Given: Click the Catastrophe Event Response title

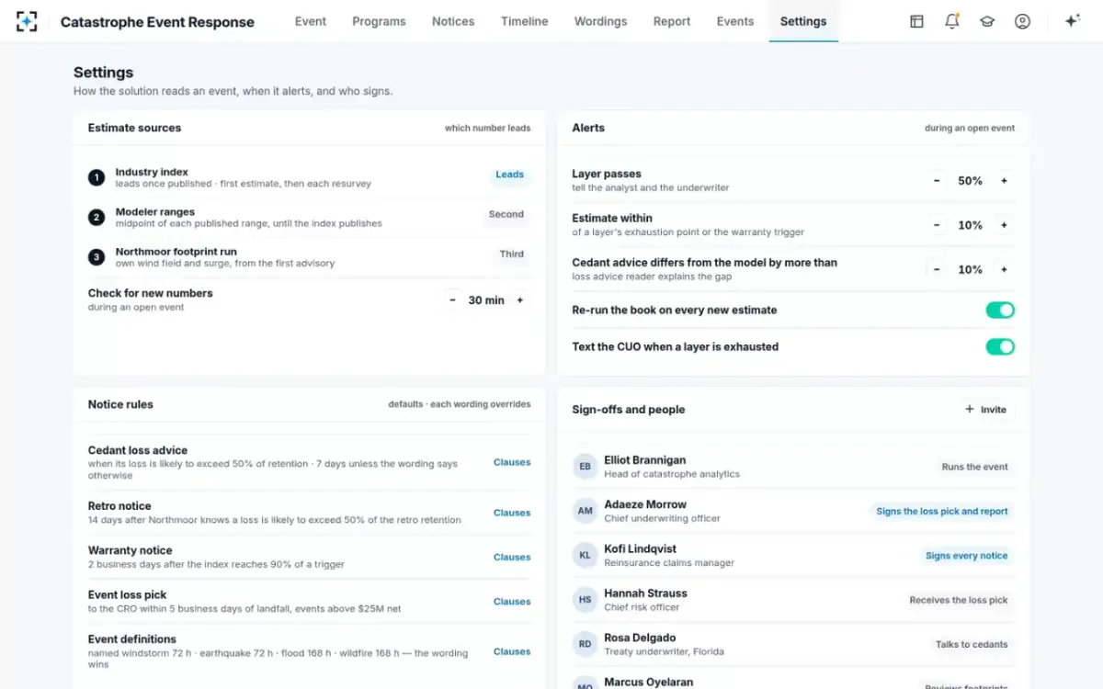Looking at the screenshot, I should (157, 22).
